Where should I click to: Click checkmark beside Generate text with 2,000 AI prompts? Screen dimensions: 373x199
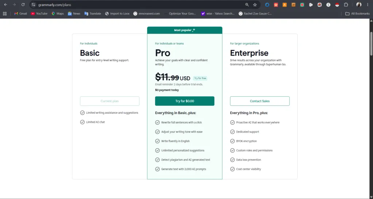pos(157,169)
